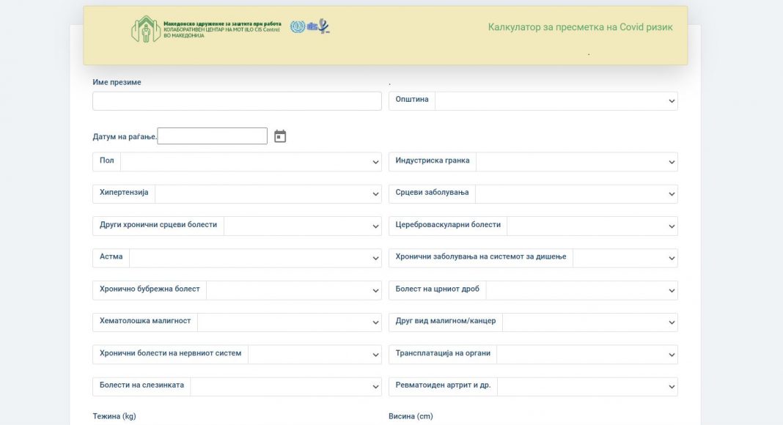Select the Хипертензија dropdown

click(268, 194)
